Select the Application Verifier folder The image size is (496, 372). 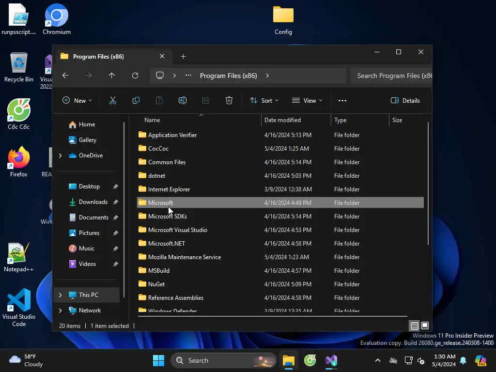click(x=280, y=135)
